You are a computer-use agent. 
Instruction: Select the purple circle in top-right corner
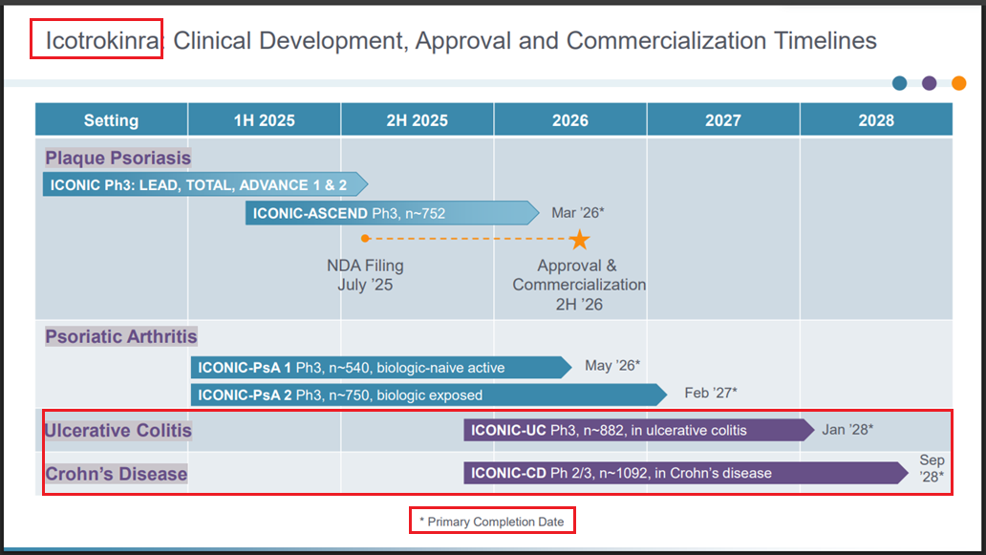click(929, 83)
